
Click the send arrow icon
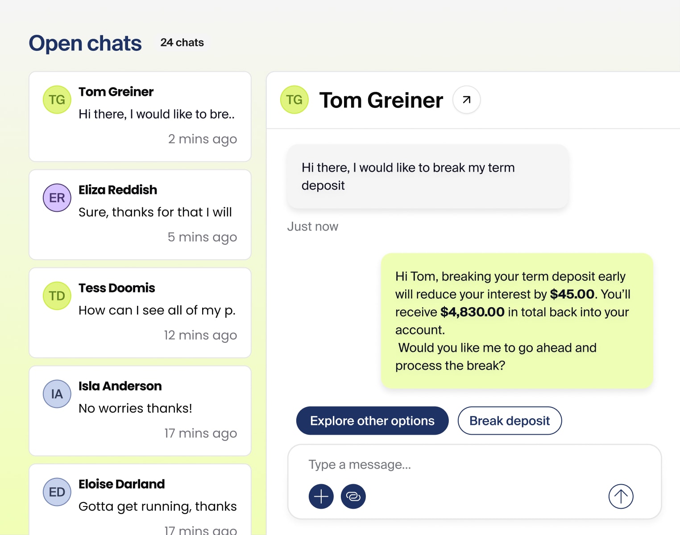tap(620, 496)
